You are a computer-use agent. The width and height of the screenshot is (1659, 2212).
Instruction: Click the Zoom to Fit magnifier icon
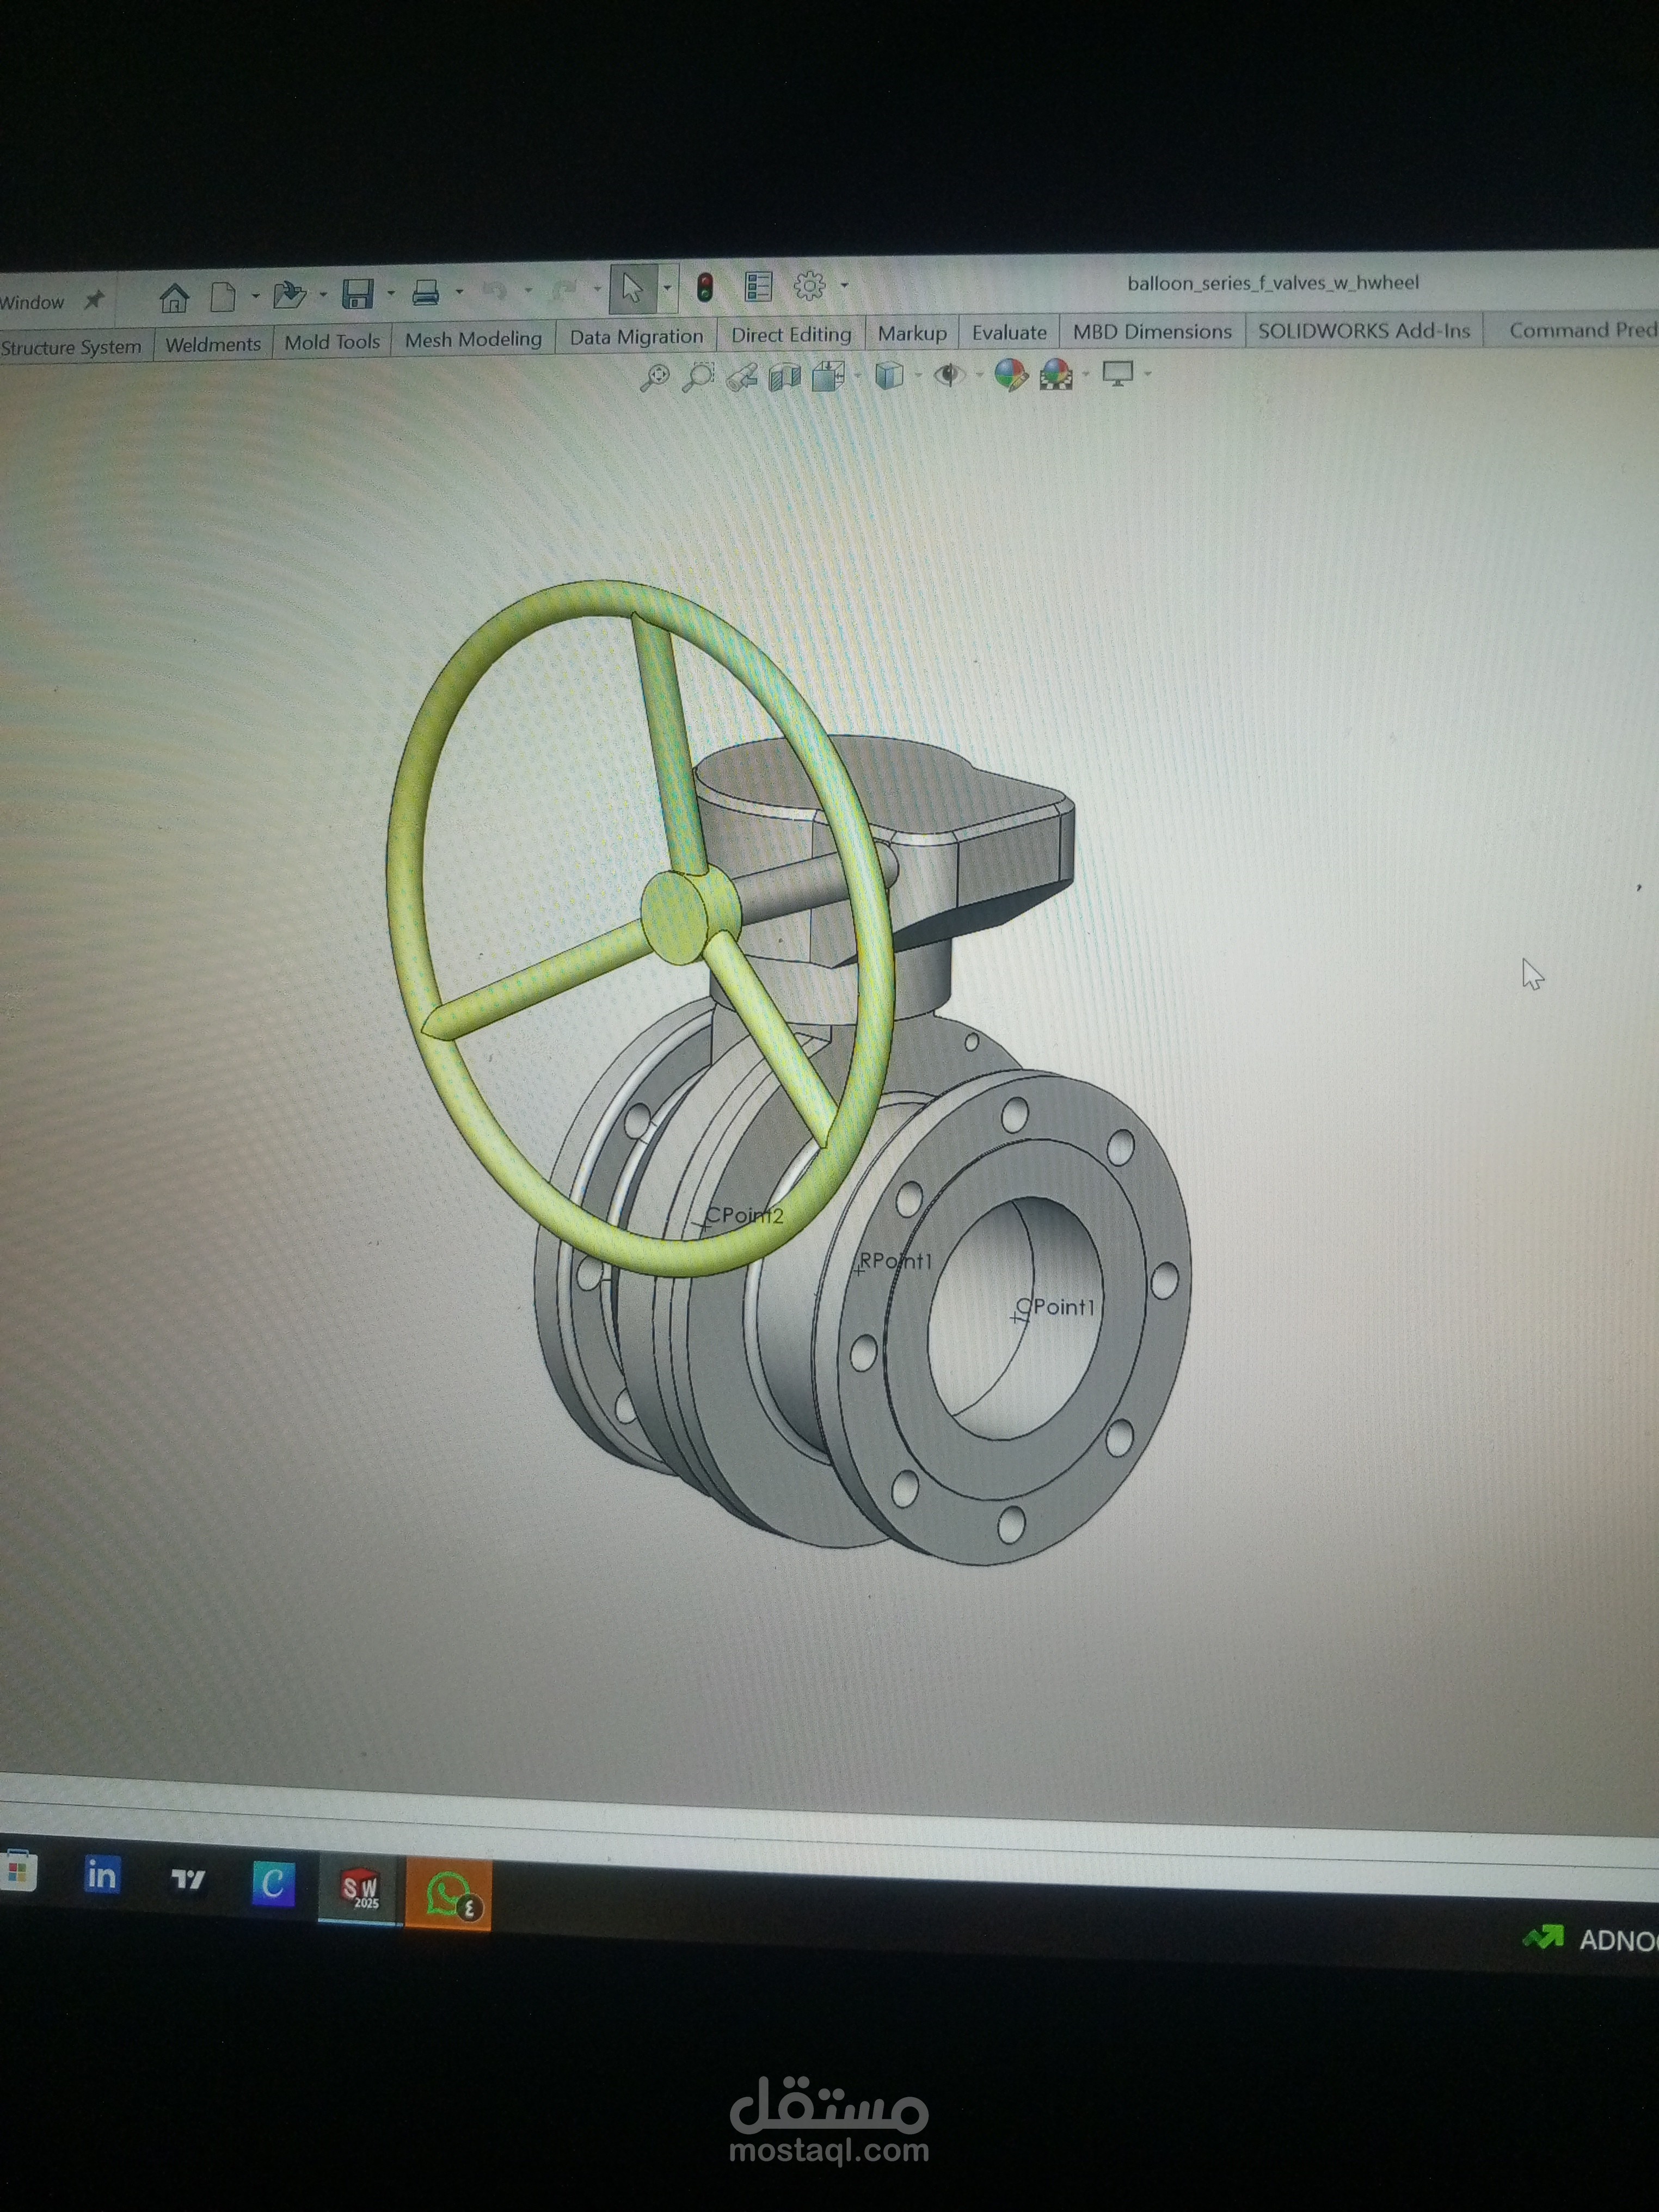(654, 378)
